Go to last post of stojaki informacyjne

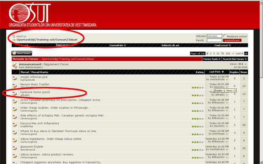click(x=227, y=80)
